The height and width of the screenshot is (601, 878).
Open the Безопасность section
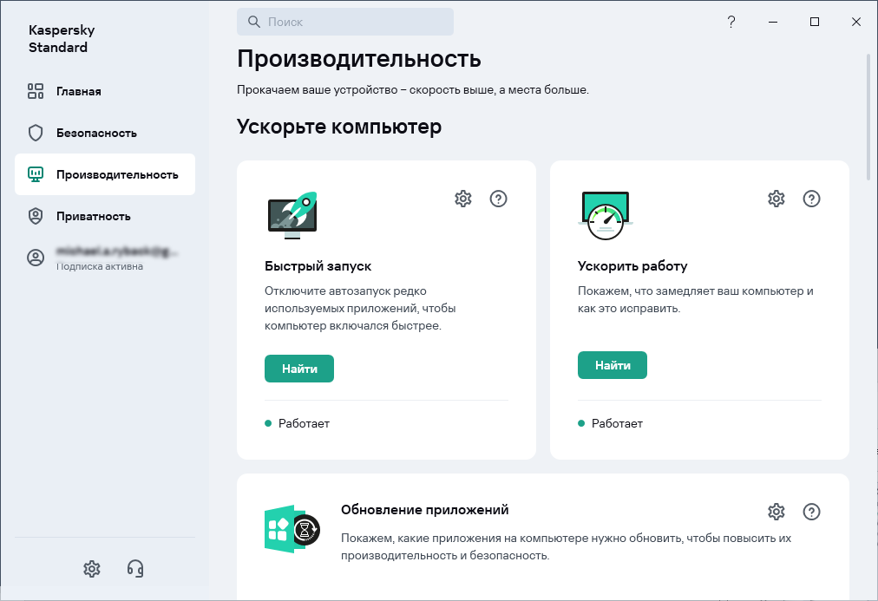[x=105, y=133]
